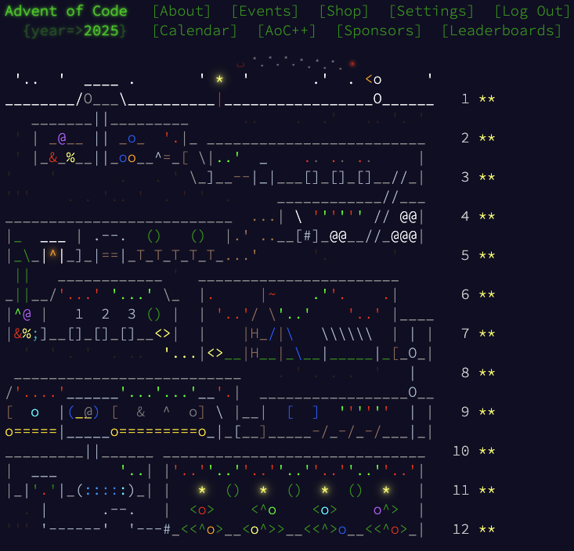This screenshot has width=574, height=551.
Task: Click the gold stars beside Day 12
Action: [x=487, y=529]
